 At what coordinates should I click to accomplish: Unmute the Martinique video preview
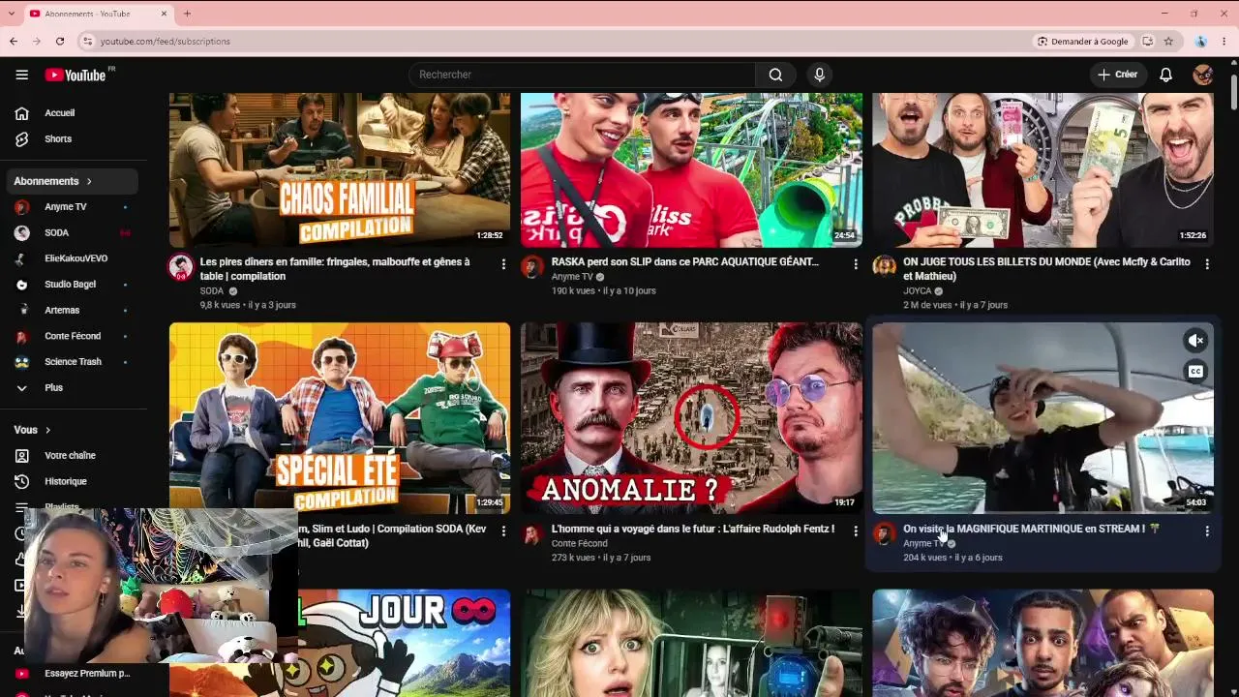(1196, 340)
